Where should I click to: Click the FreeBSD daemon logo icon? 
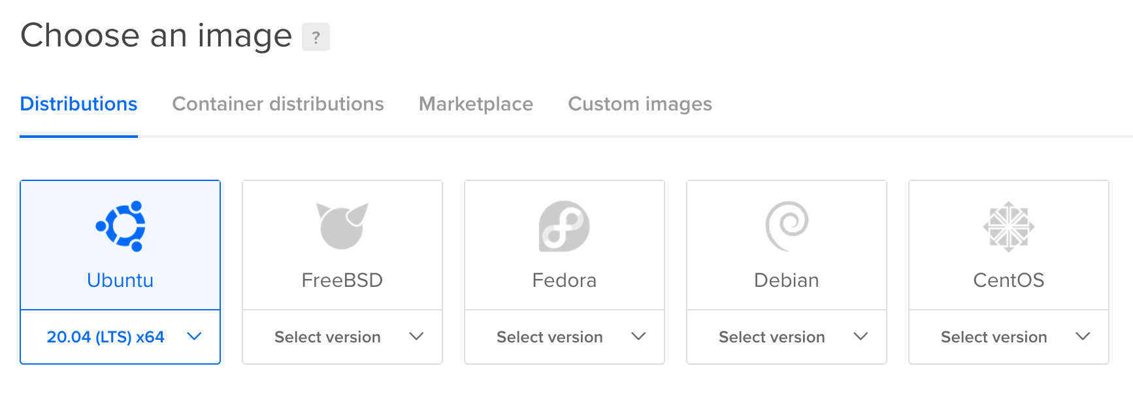pyautogui.click(x=342, y=226)
